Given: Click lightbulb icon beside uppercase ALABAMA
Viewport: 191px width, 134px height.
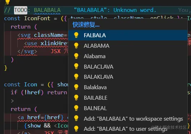Looking at the screenshot, I should pyautogui.click(x=76, y=46).
